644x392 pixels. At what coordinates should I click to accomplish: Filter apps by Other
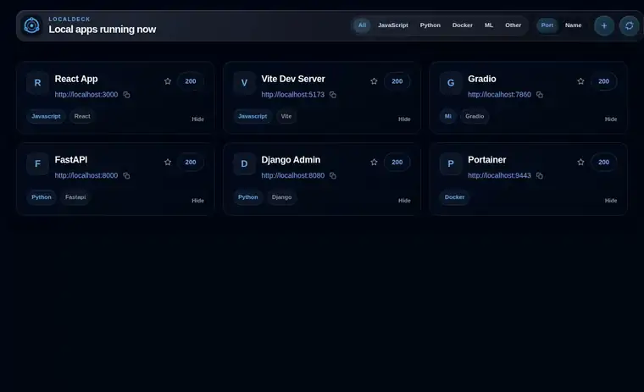coord(513,25)
